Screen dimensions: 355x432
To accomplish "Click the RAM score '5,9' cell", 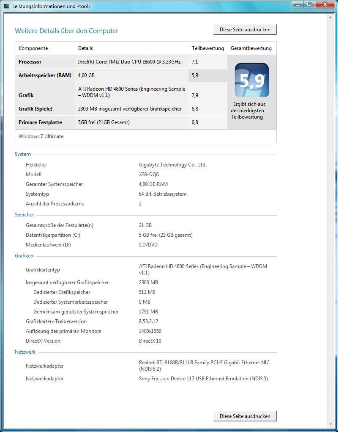I will tap(208, 75).
